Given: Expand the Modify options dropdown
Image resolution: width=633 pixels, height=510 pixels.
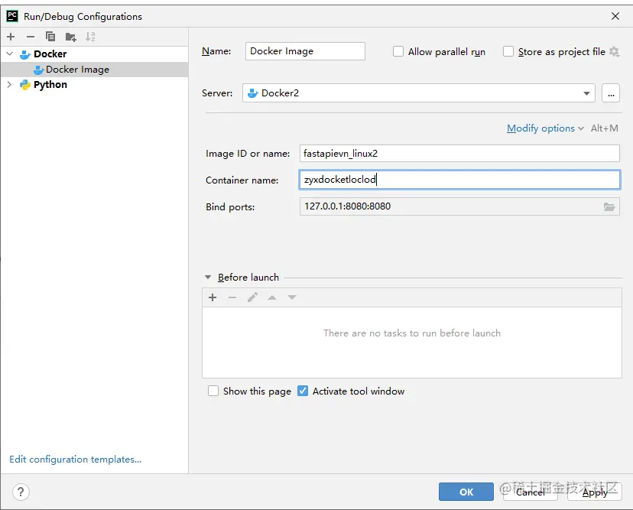Looking at the screenshot, I should pyautogui.click(x=545, y=128).
